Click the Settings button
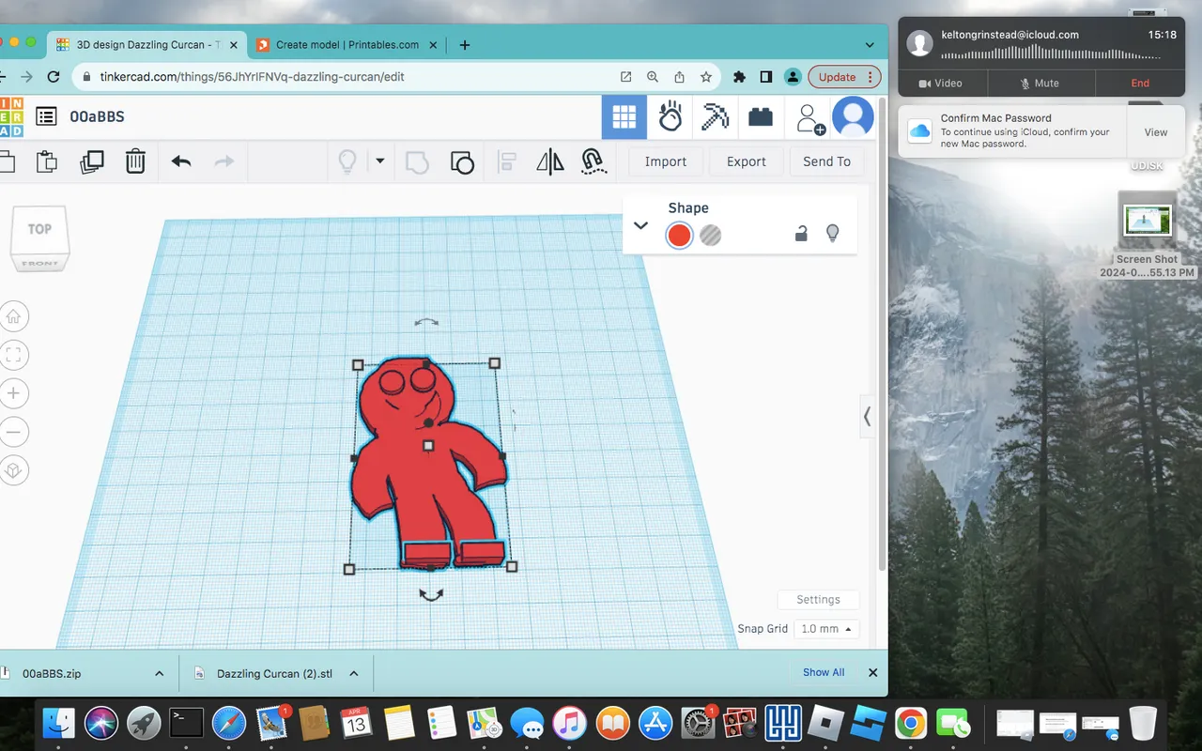Screen dimensions: 1202x751 pos(818,600)
